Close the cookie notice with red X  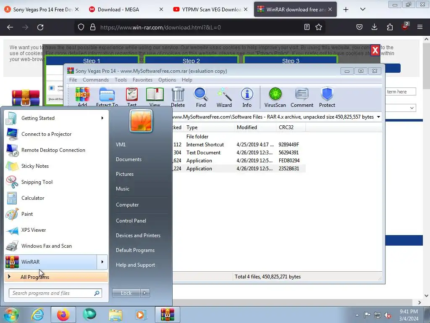click(x=375, y=50)
